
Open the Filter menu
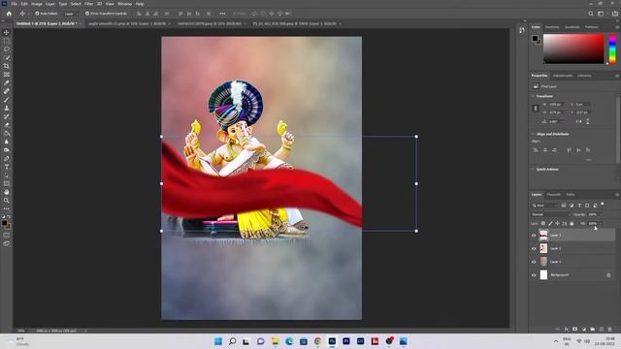pos(88,4)
